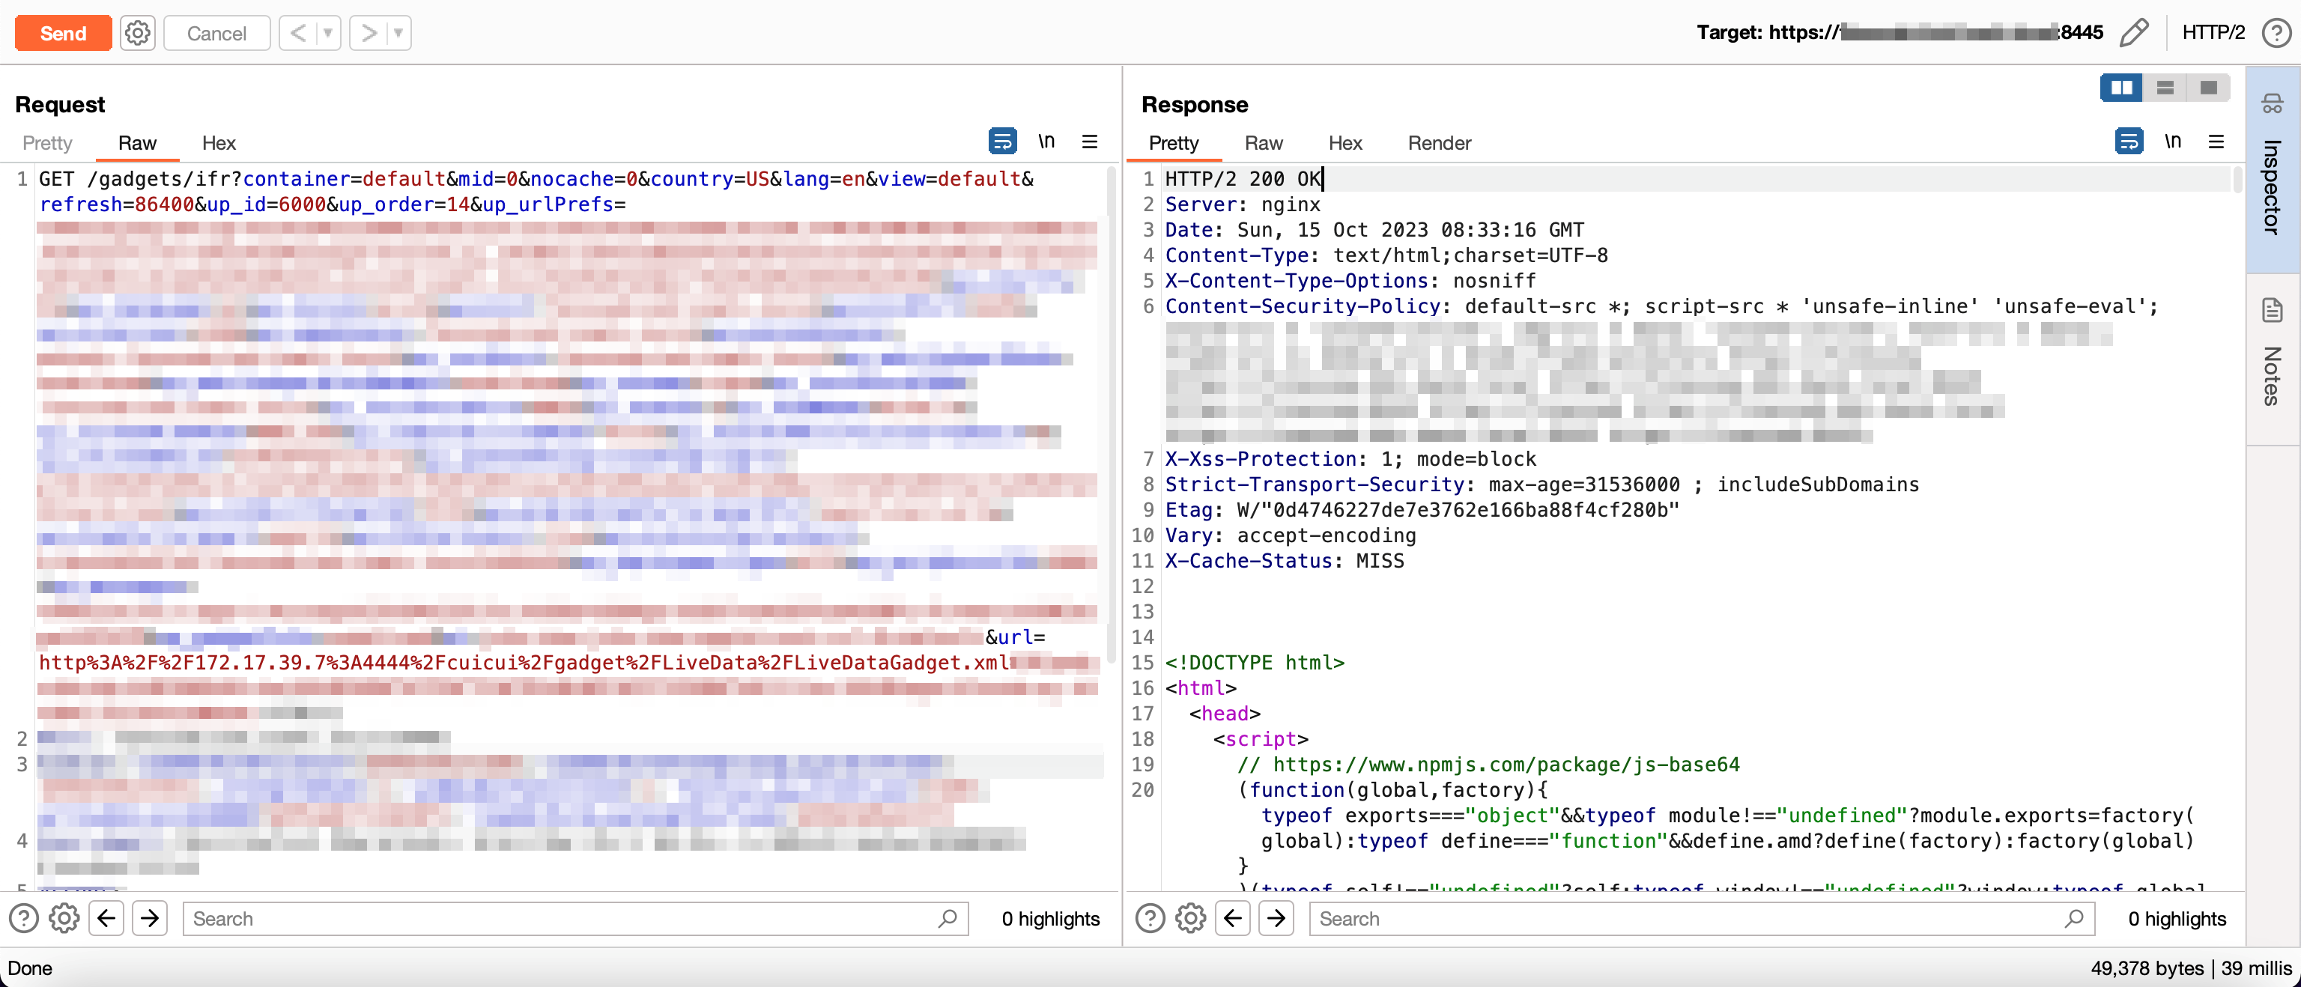
Task: Switch response view to Render tab
Action: tap(1438, 143)
